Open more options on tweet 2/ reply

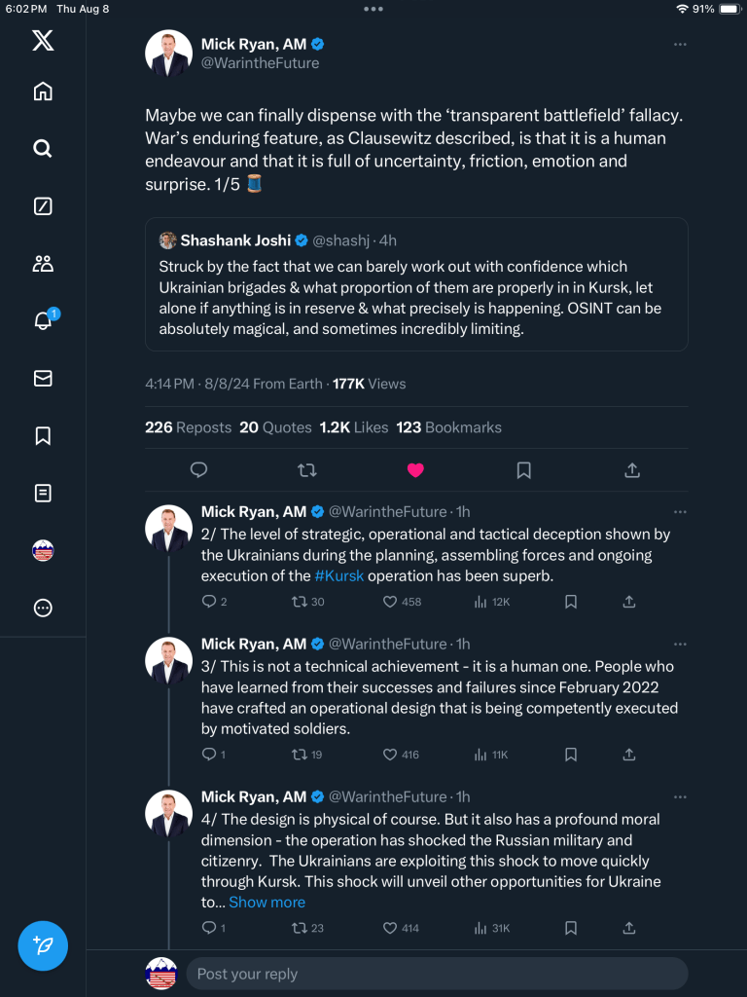click(x=680, y=511)
